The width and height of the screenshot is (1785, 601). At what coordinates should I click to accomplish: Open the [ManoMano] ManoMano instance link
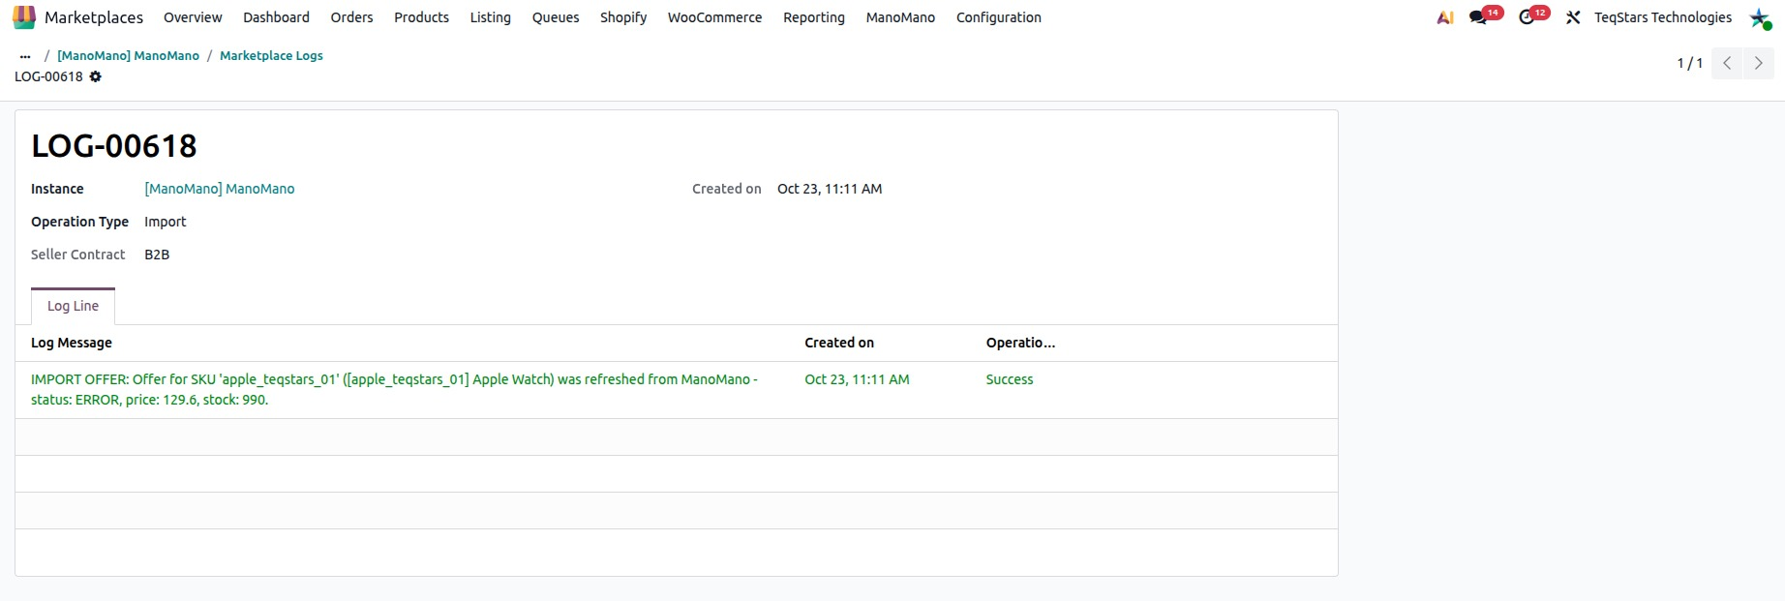(x=220, y=189)
